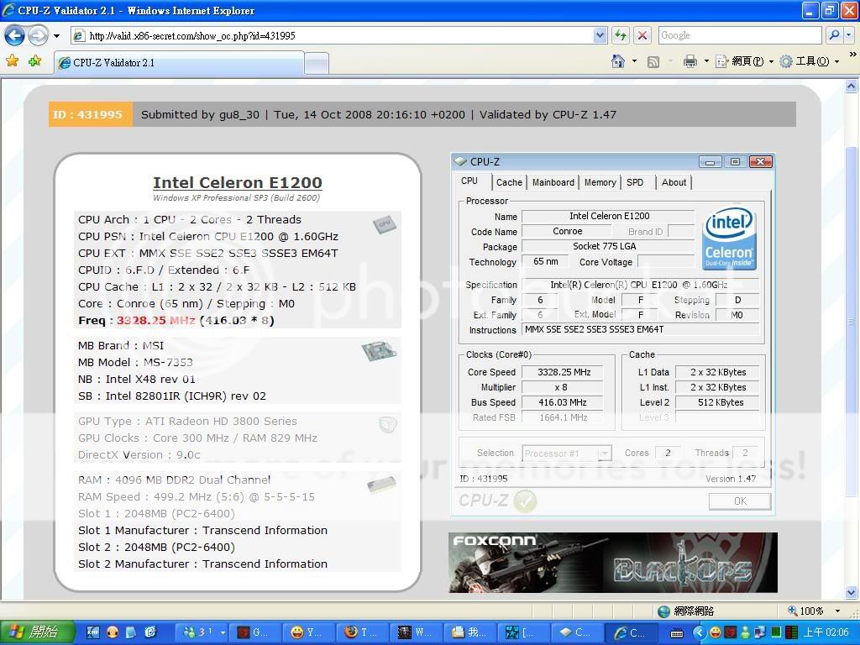The width and height of the screenshot is (860, 645).
Task: Click the green person messenger tray icon
Action: click(x=746, y=633)
